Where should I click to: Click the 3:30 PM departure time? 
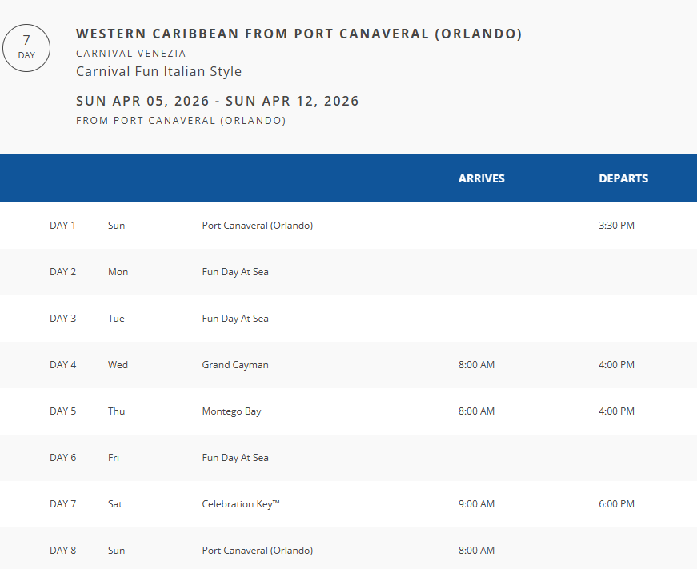point(616,226)
